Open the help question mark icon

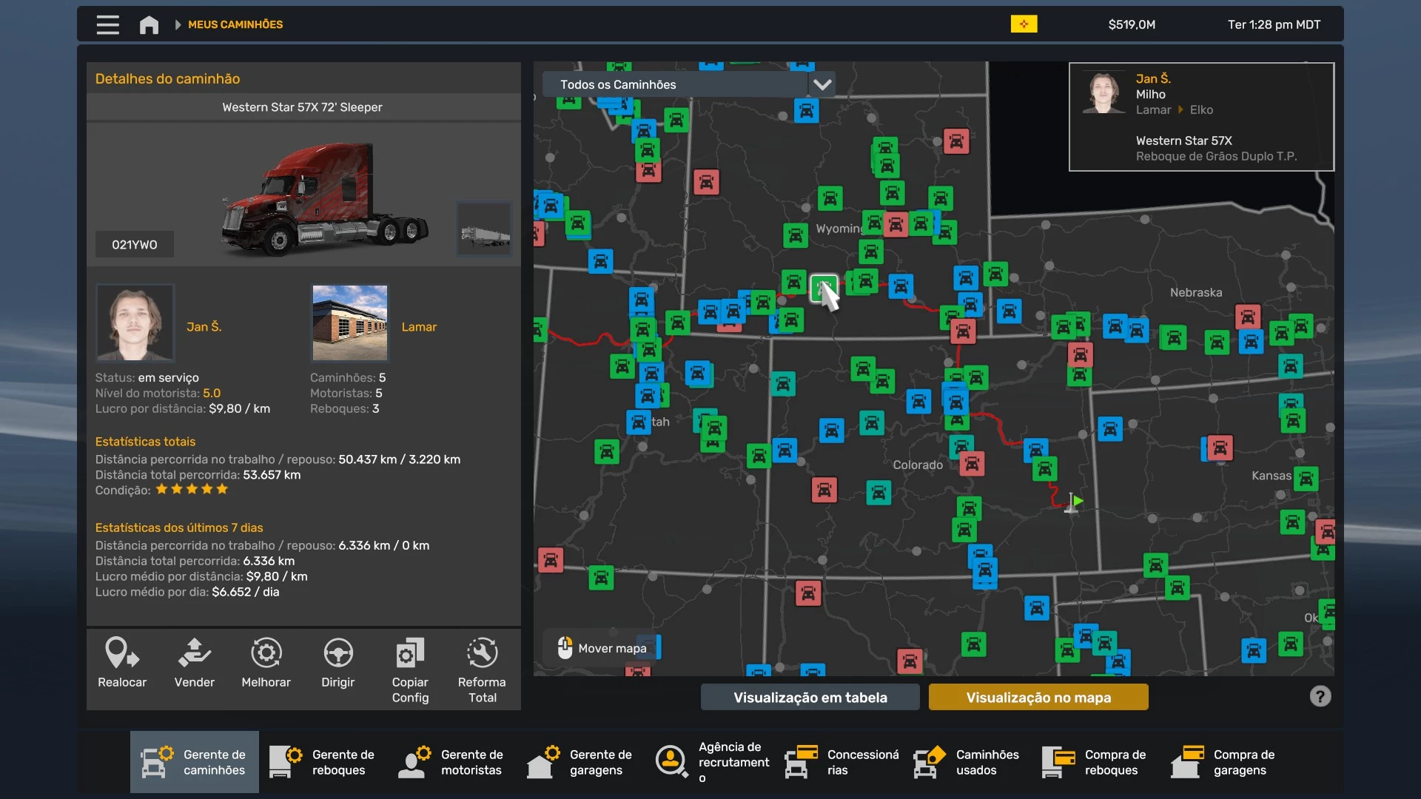(x=1320, y=696)
